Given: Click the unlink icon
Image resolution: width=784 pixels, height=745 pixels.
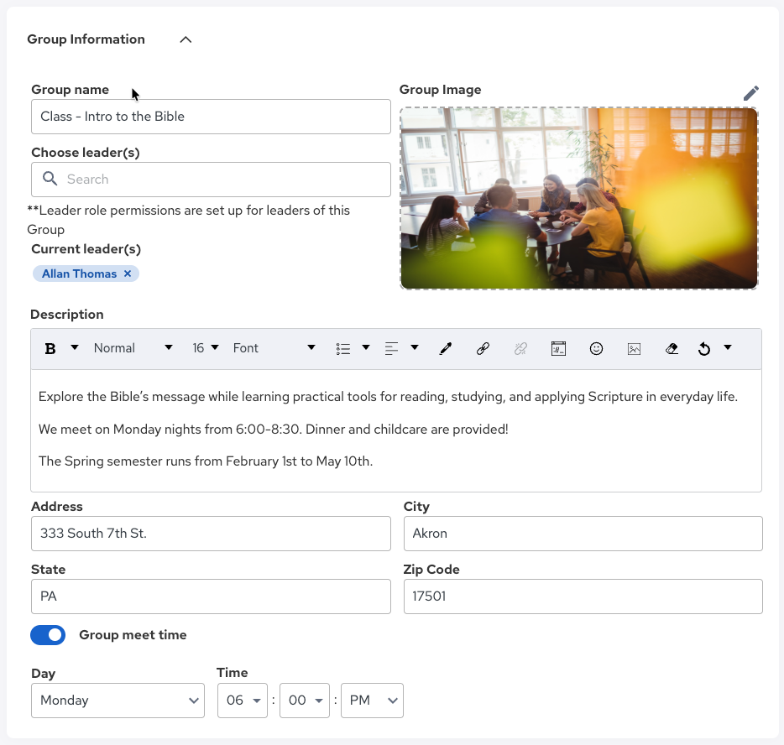Looking at the screenshot, I should [x=520, y=349].
